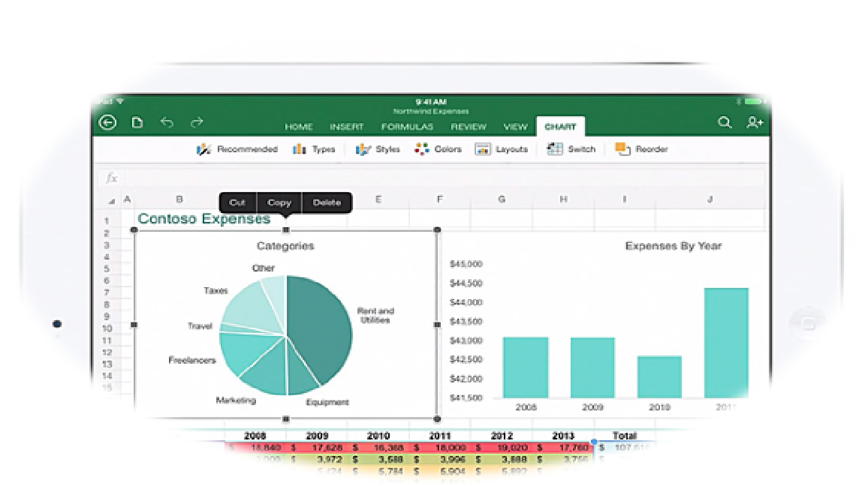Image resolution: width=865 pixels, height=486 pixels.
Task: Tap the back arrow circle icon
Action: coord(108,123)
